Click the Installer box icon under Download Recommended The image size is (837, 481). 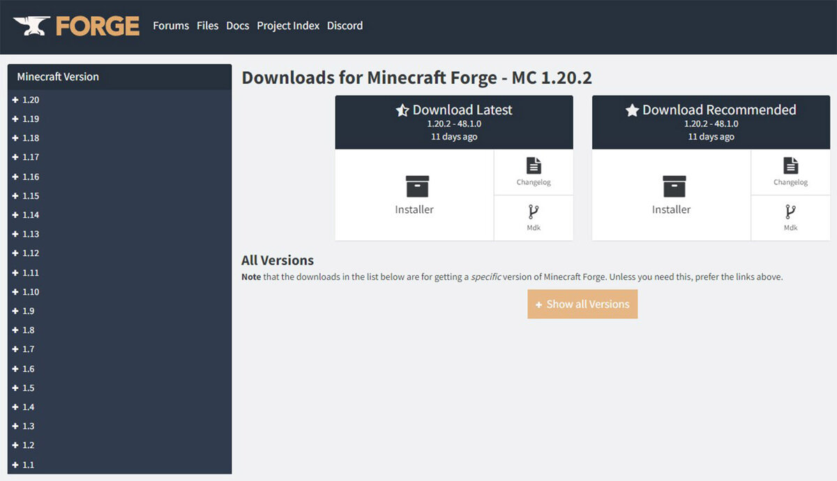(674, 186)
